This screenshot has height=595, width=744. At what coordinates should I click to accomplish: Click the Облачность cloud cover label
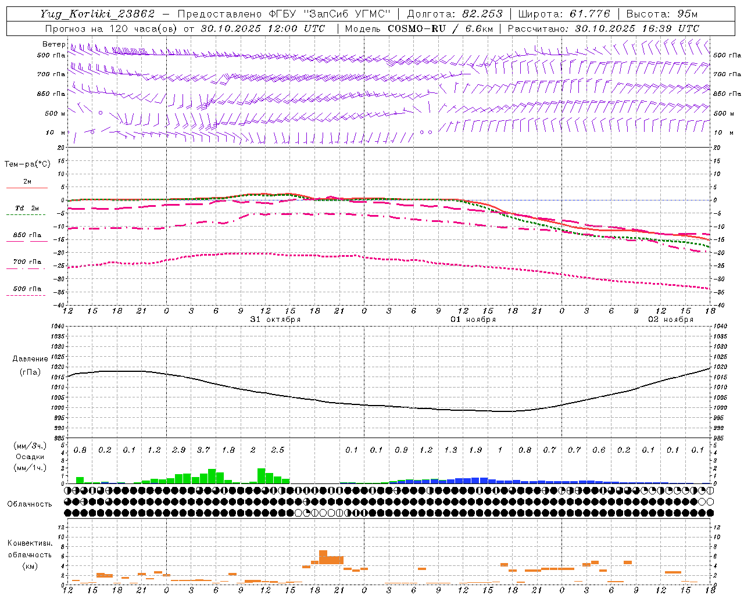30,504
